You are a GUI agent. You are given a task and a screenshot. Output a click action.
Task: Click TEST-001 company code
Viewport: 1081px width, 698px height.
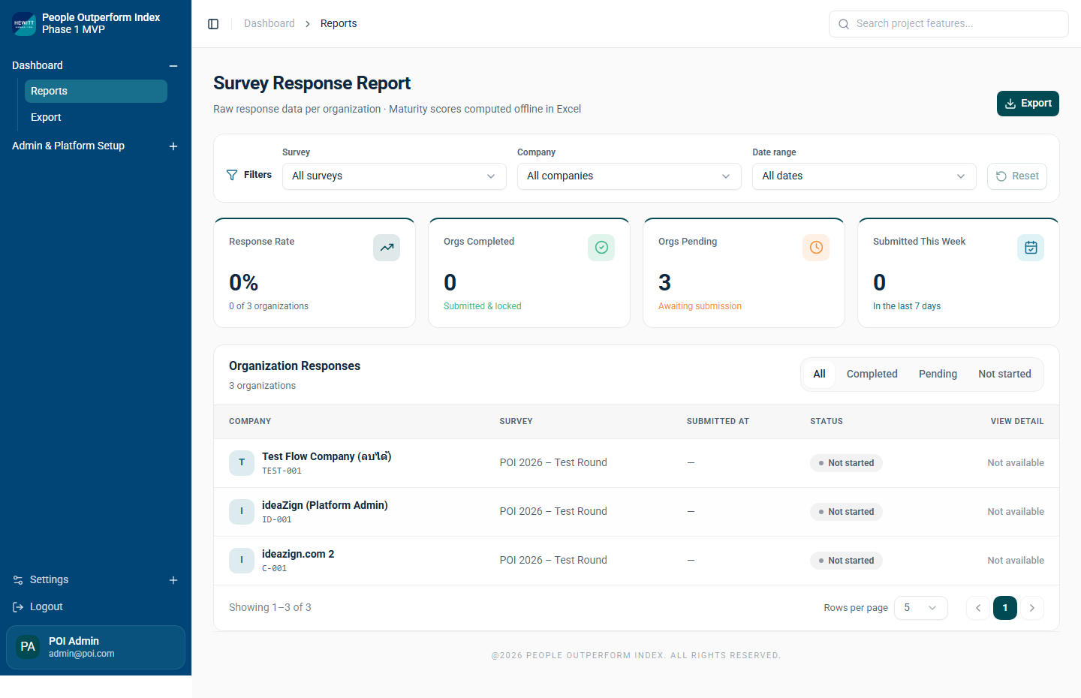pyautogui.click(x=282, y=471)
